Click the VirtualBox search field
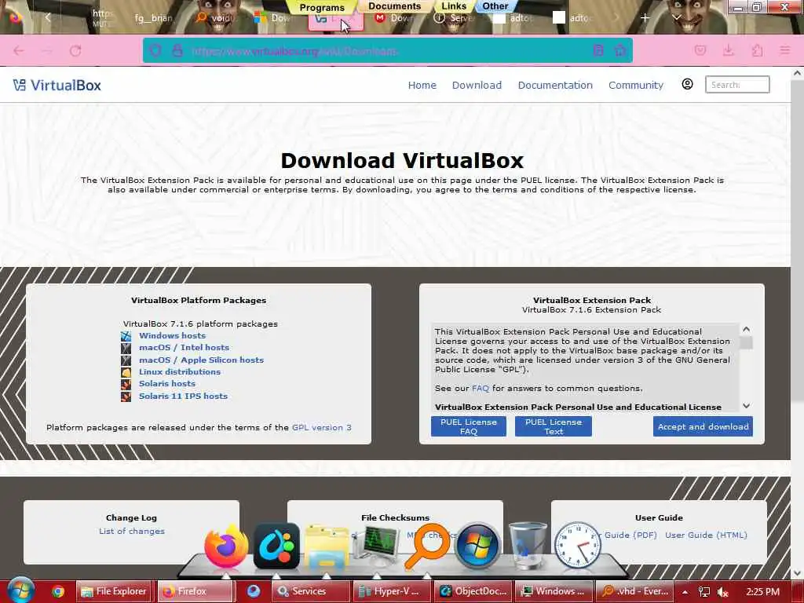 click(x=736, y=85)
